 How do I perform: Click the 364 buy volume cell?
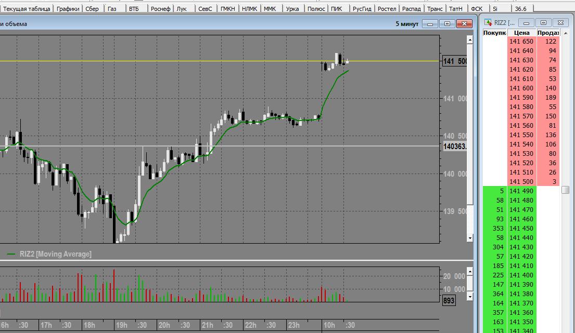495,294
